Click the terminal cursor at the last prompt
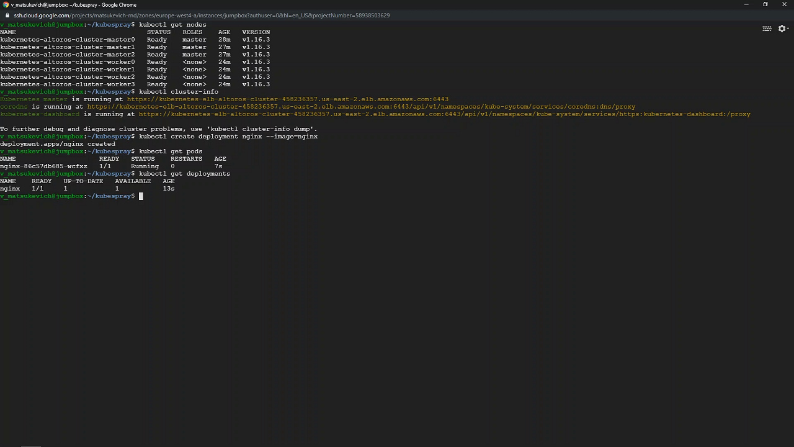 click(141, 196)
